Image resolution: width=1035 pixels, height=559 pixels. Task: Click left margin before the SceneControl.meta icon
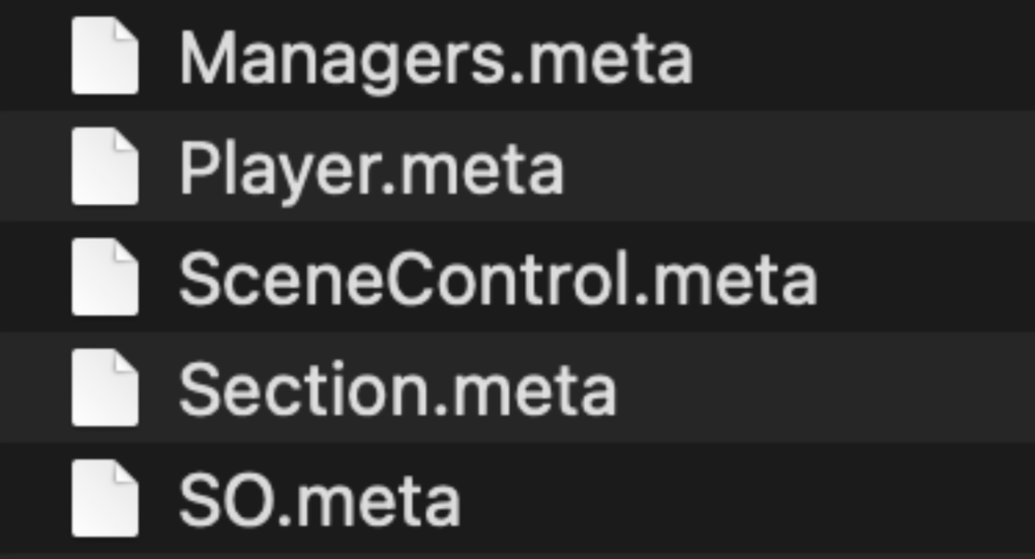click(x=34, y=277)
